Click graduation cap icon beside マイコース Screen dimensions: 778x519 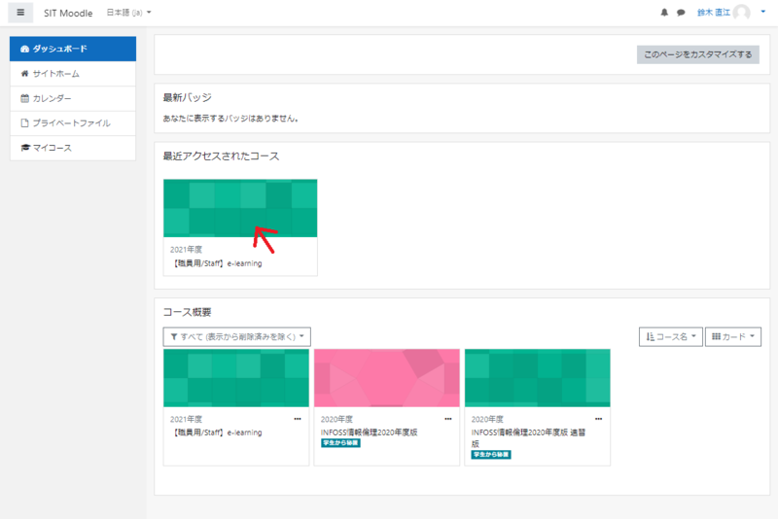(x=25, y=148)
